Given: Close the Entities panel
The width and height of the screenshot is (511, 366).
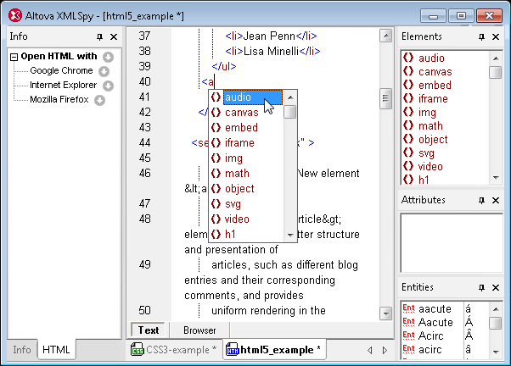Looking at the screenshot, I should click(496, 287).
